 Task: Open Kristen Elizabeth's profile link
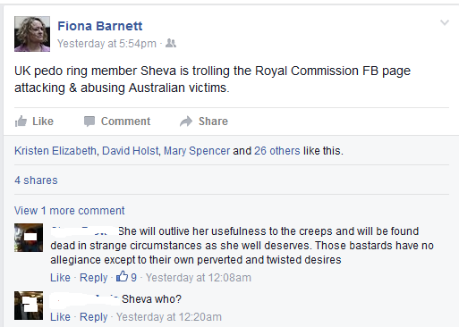(x=55, y=151)
